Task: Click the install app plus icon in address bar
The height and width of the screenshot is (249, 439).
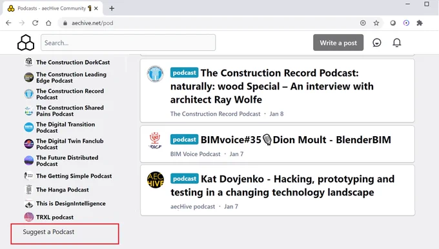Action: 363,23
